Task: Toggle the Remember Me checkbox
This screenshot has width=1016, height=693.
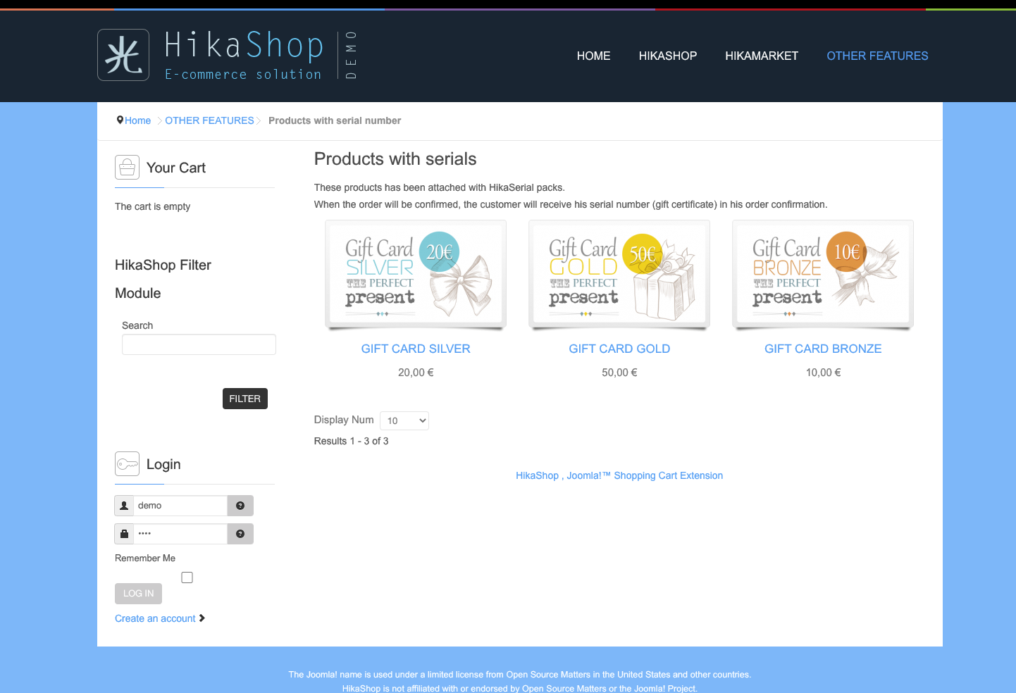Action: point(187,577)
